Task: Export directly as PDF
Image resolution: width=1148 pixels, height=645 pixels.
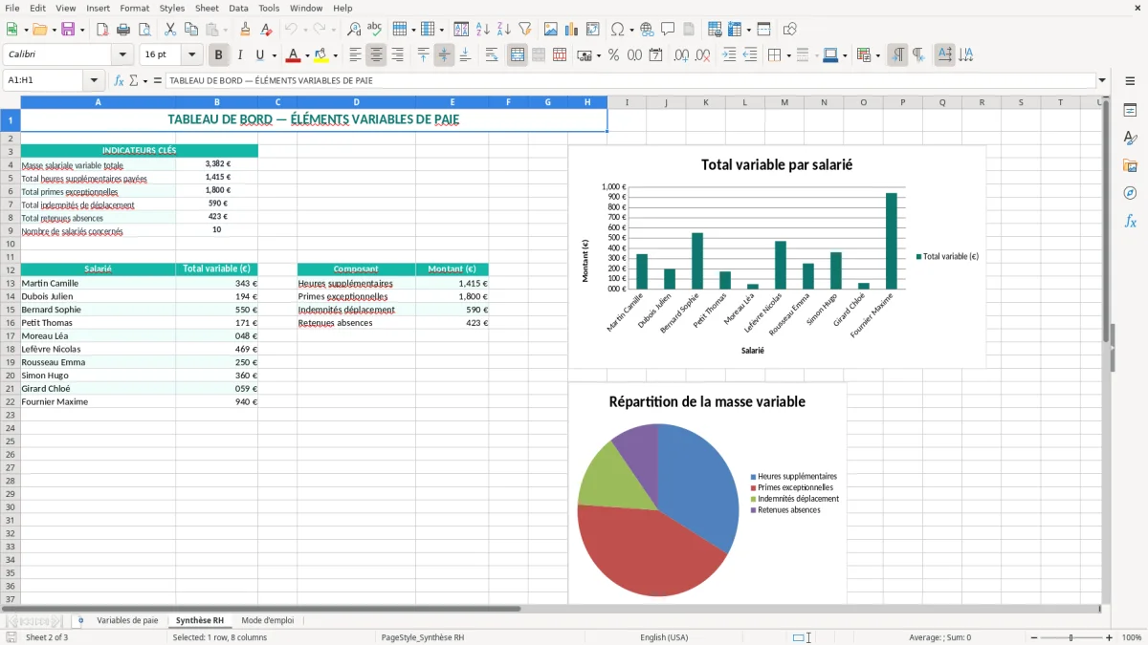Action: click(102, 30)
